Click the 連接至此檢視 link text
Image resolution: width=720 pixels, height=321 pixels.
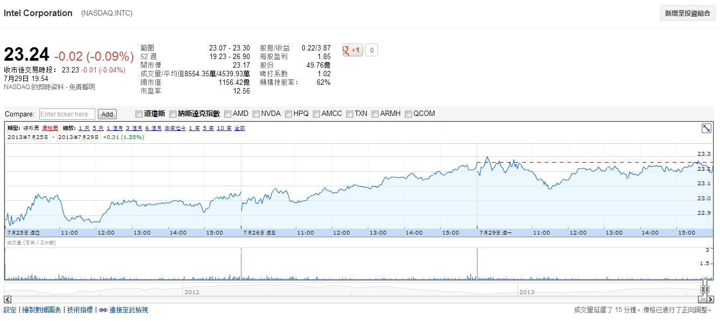point(129,310)
